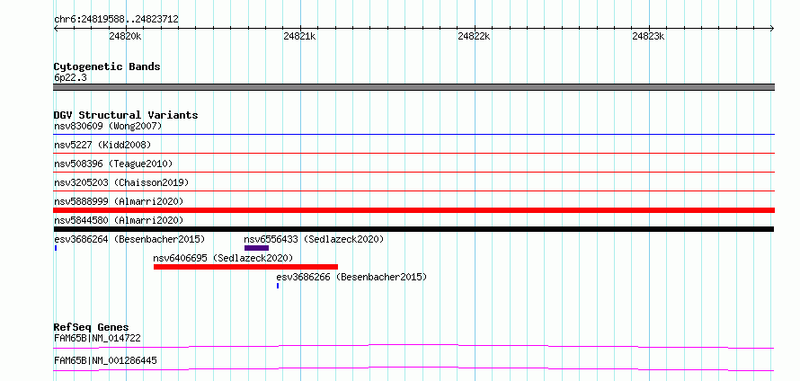800x381 pixels.
Task: Select gene label FAM65B|NM_014722
Action: point(97,338)
